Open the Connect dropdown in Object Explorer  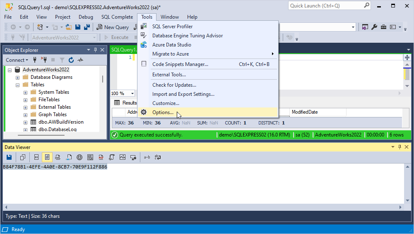[x=17, y=60]
